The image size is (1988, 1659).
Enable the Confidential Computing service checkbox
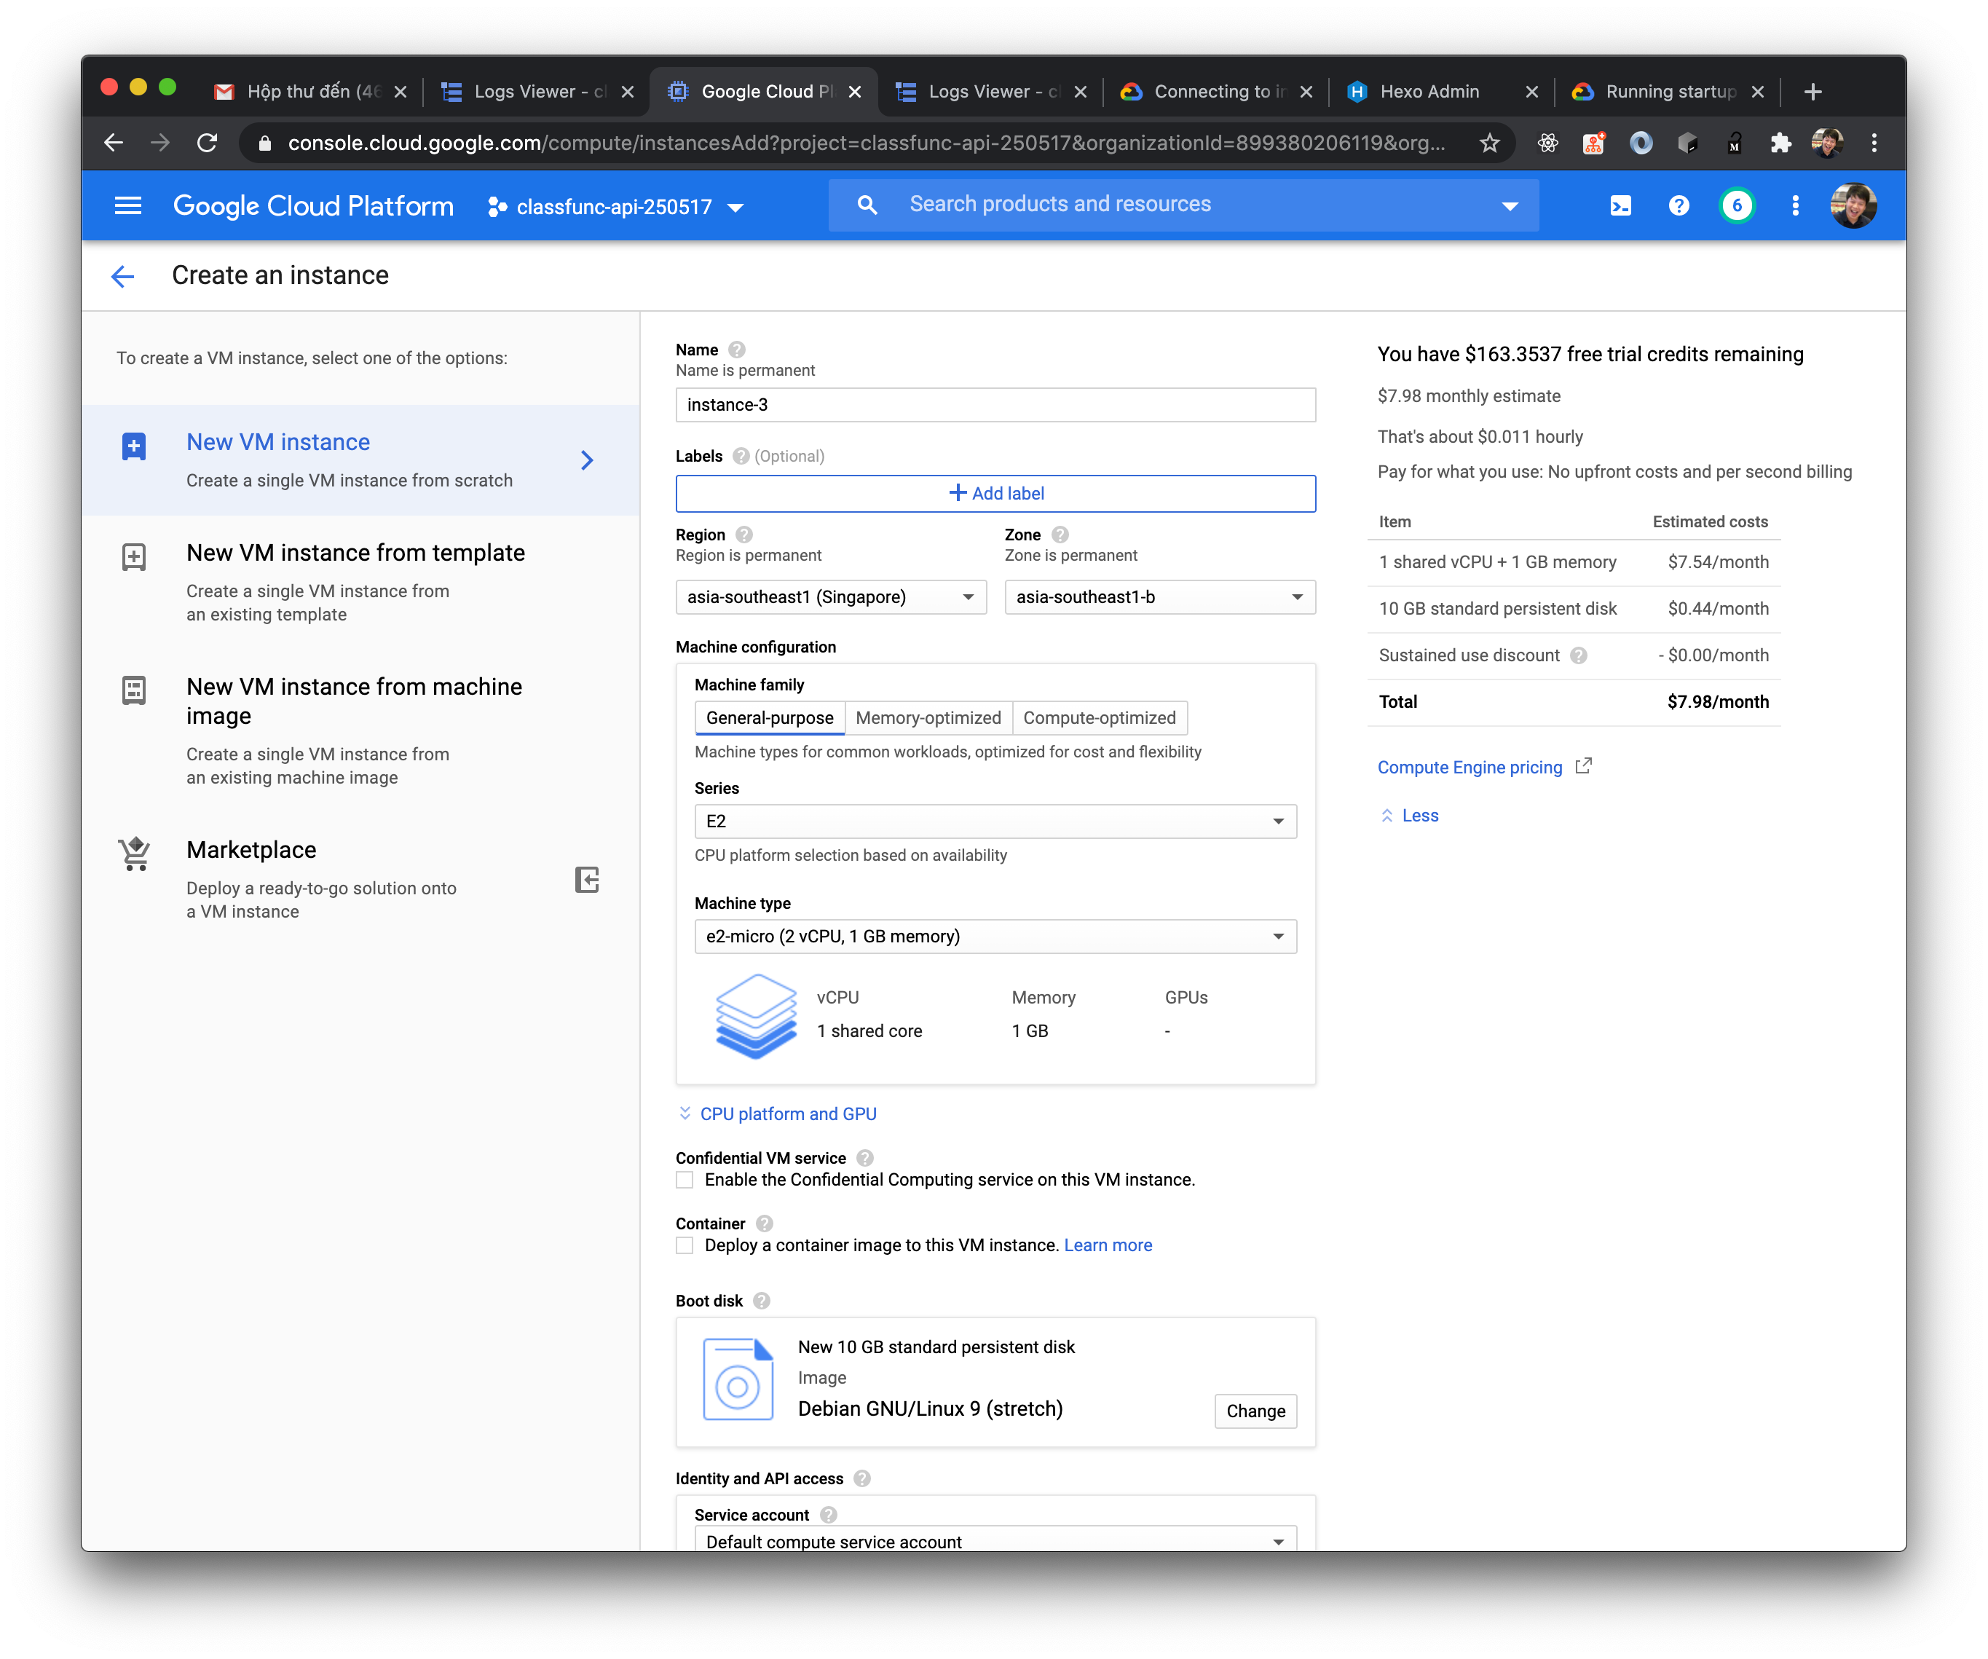coord(685,1180)
